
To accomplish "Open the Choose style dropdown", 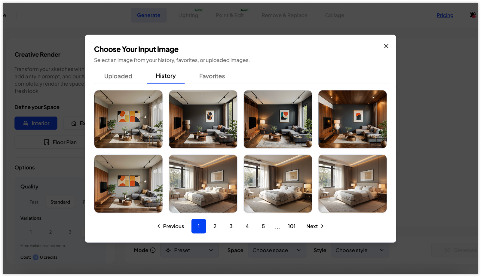I will point(360,250).
